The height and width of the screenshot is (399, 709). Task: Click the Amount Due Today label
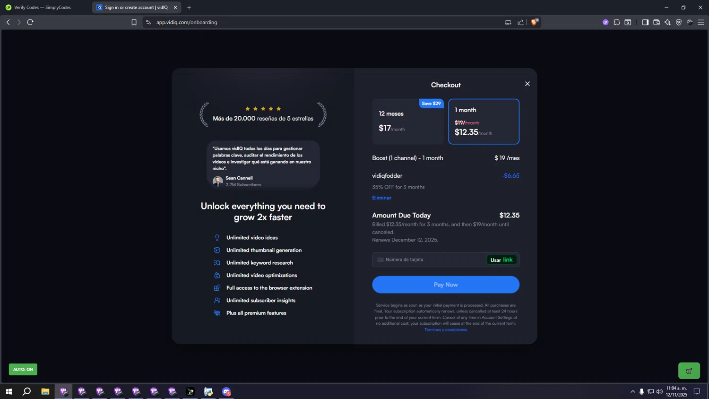[401, 215]
